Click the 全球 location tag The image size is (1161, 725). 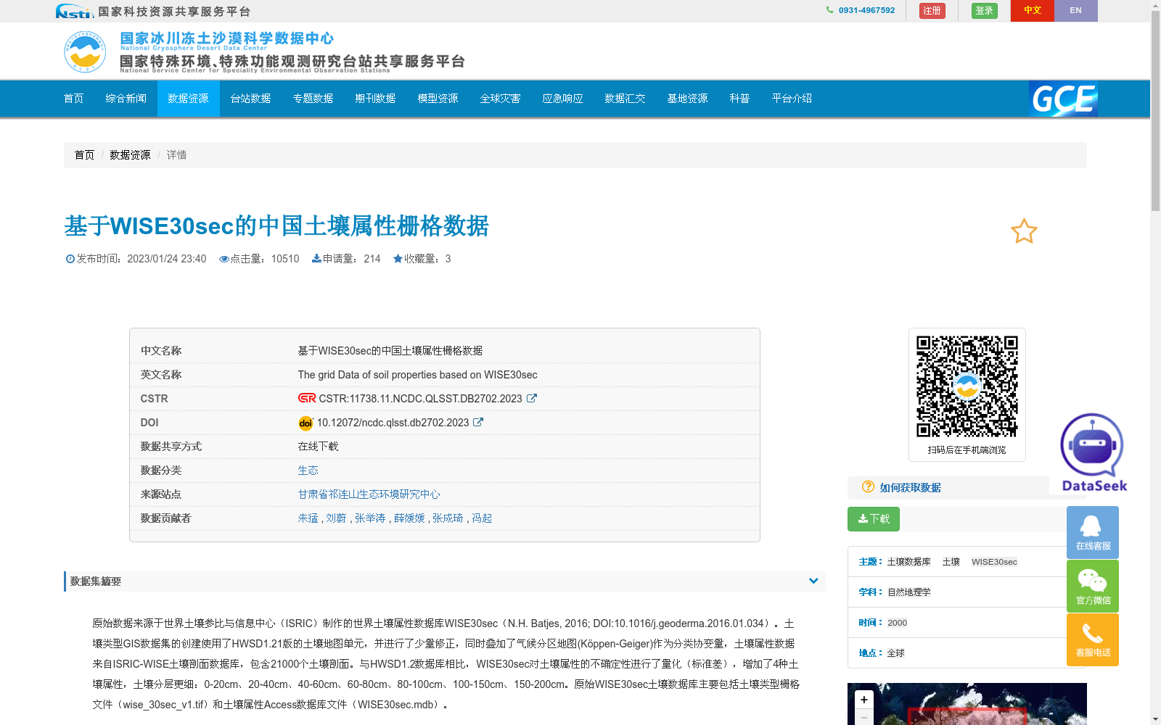coord(896,653)
